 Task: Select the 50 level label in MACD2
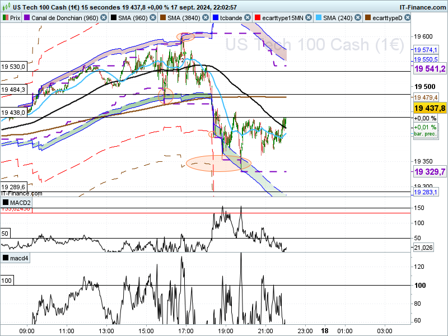click(5, 234)
